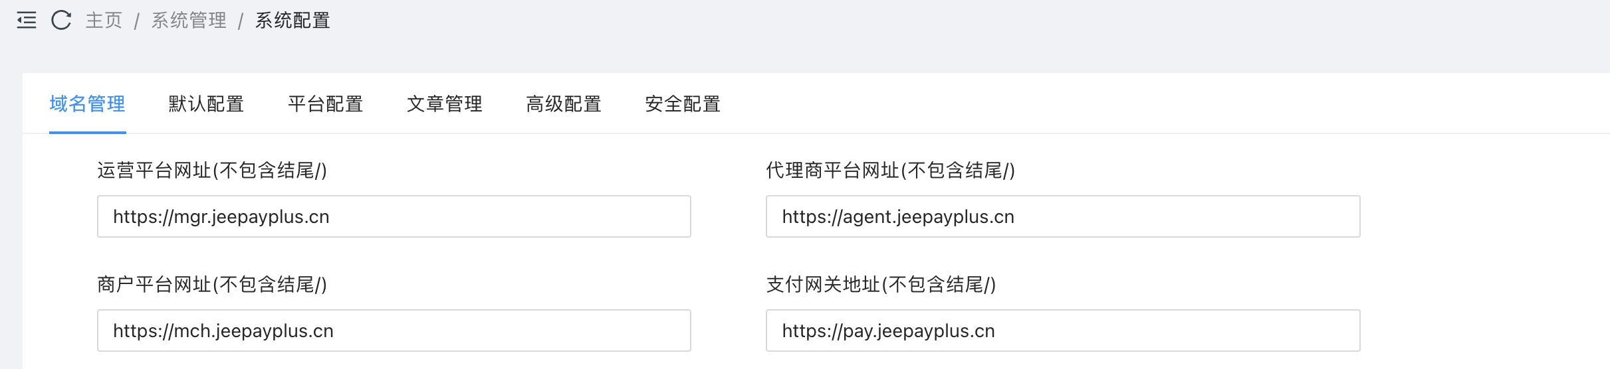The height and width of the screenshot is (369, 1610).
Task: Click the slash separator after 主页
Action: point(137,21)
